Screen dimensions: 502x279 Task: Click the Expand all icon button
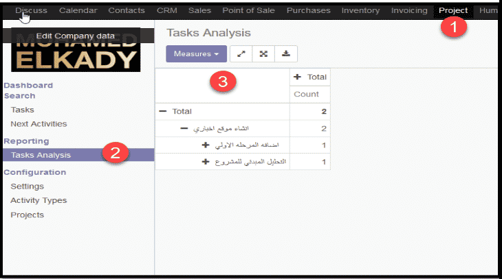263,54
